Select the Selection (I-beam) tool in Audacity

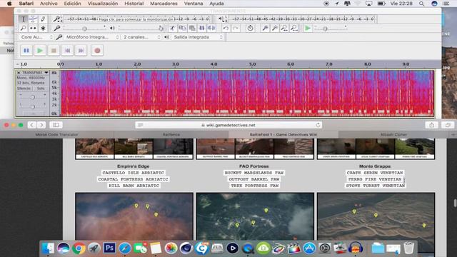[x=23, y=19]
